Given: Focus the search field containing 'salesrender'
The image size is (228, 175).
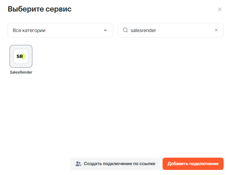Looking at the screenshot, I should click(170, 30).
